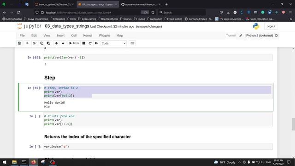This screenshot has width=295, height=166.
Task: Bookmark this page with star icon
Action: [153, 12]
